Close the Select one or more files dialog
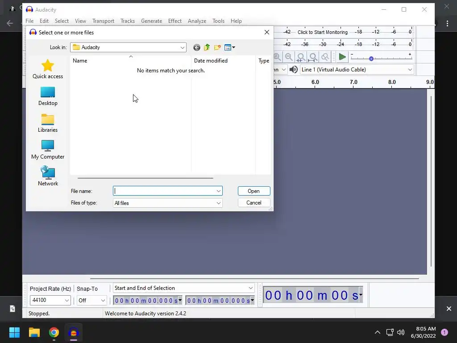 click(267, 32)
